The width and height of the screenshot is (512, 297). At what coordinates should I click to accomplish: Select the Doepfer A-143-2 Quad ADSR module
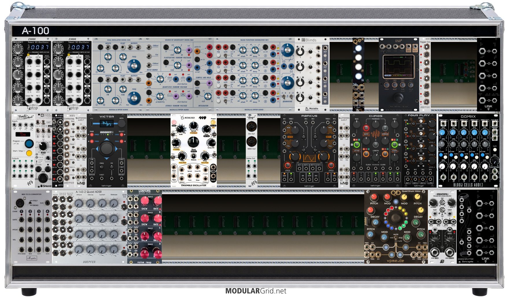90,227
